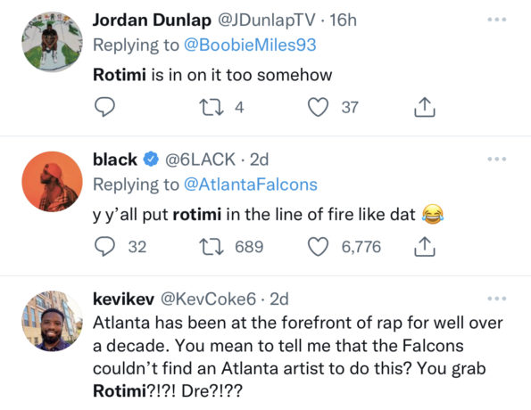Reply to @6LACK's tweet
This screenshot has width=531, height=410.
click(x=104, y=246)
